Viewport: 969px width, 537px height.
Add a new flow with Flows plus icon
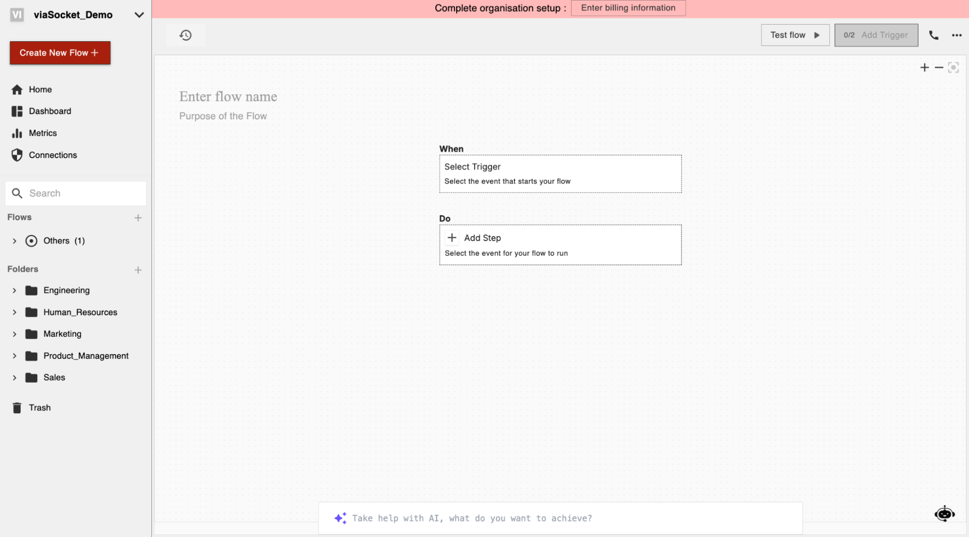pos(138,218)
